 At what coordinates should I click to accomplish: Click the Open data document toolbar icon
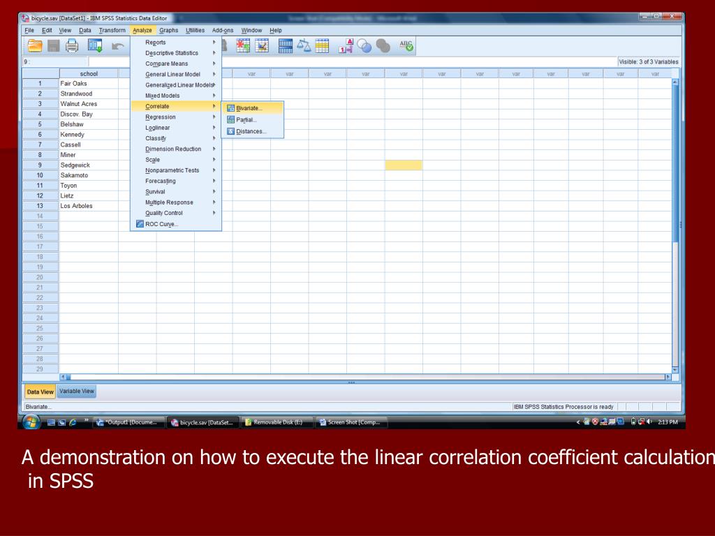point(35,45)
